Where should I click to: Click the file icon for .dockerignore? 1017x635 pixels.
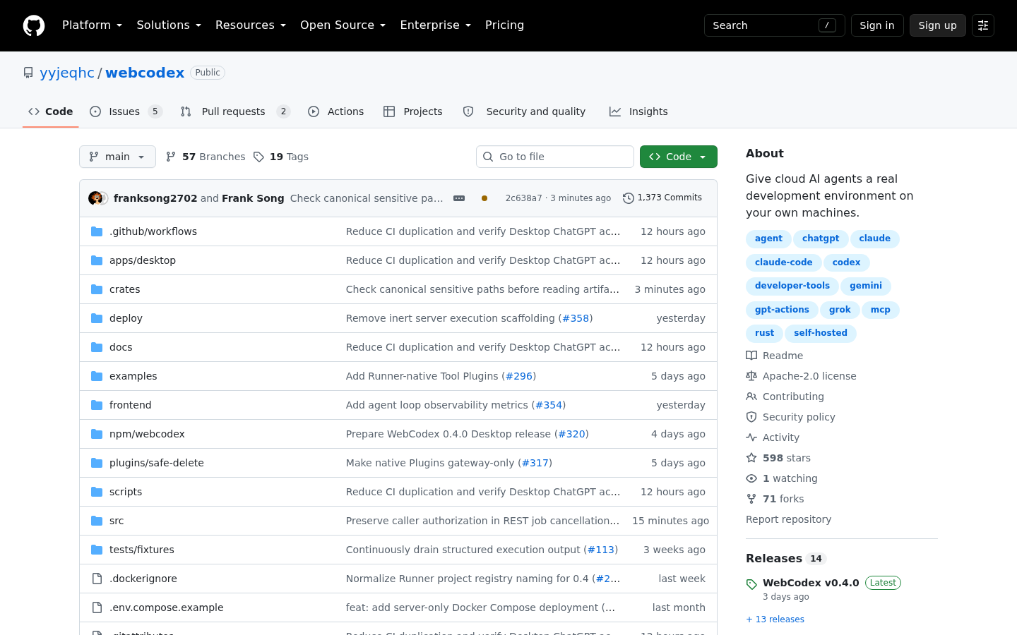(x=97, y=579)
